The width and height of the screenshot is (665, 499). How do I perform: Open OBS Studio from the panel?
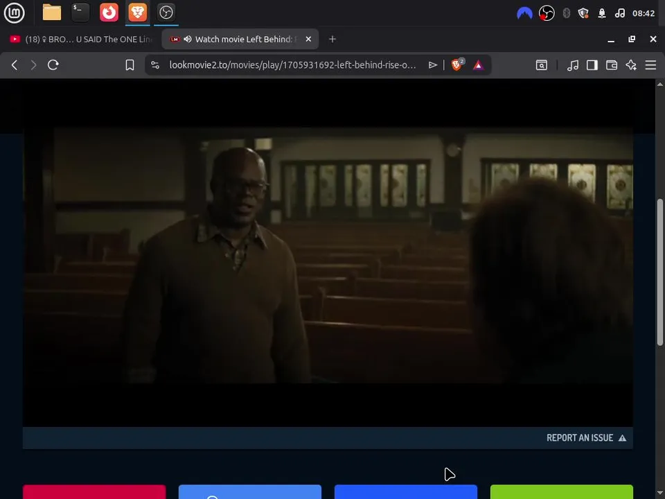coord(166,12)
